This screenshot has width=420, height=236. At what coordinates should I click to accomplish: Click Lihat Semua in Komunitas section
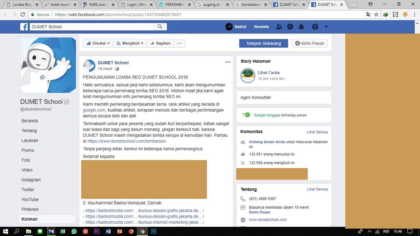pyautogui.click(x=317, y=132)
